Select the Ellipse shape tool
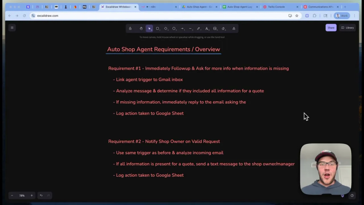The image size is (364, 205). tap(174, 29)
